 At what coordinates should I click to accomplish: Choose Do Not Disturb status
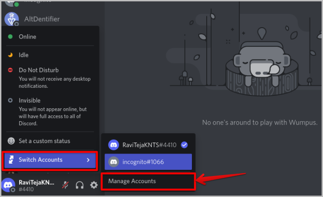click(x=50, y=78)
